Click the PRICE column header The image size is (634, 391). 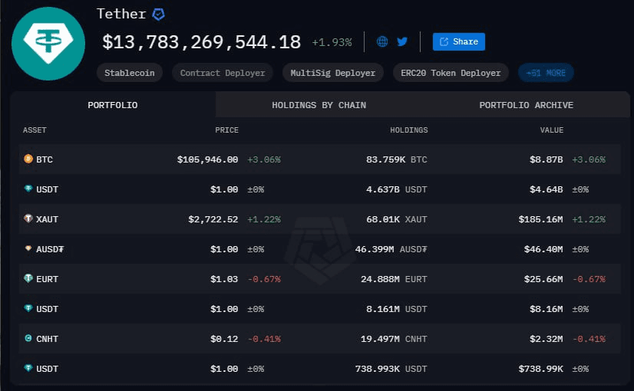pos(226,130)
